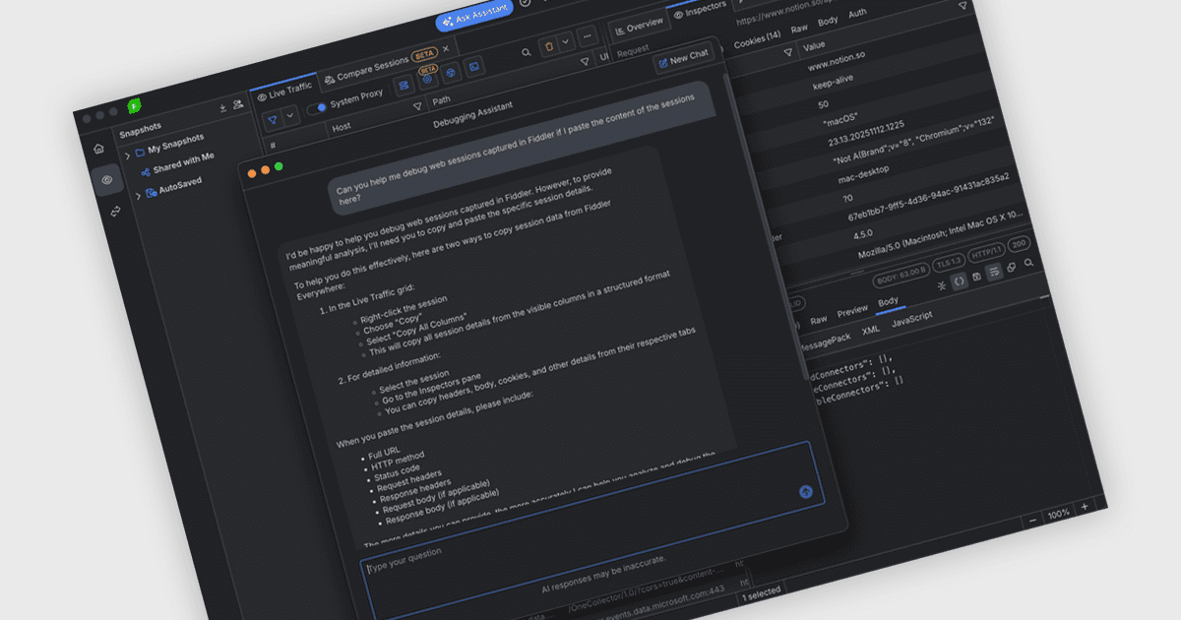Click the three-dots more options button

tap(588, 36)
